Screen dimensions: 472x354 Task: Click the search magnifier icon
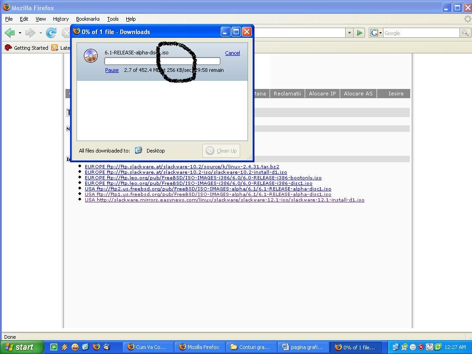[x=465, y=33]
